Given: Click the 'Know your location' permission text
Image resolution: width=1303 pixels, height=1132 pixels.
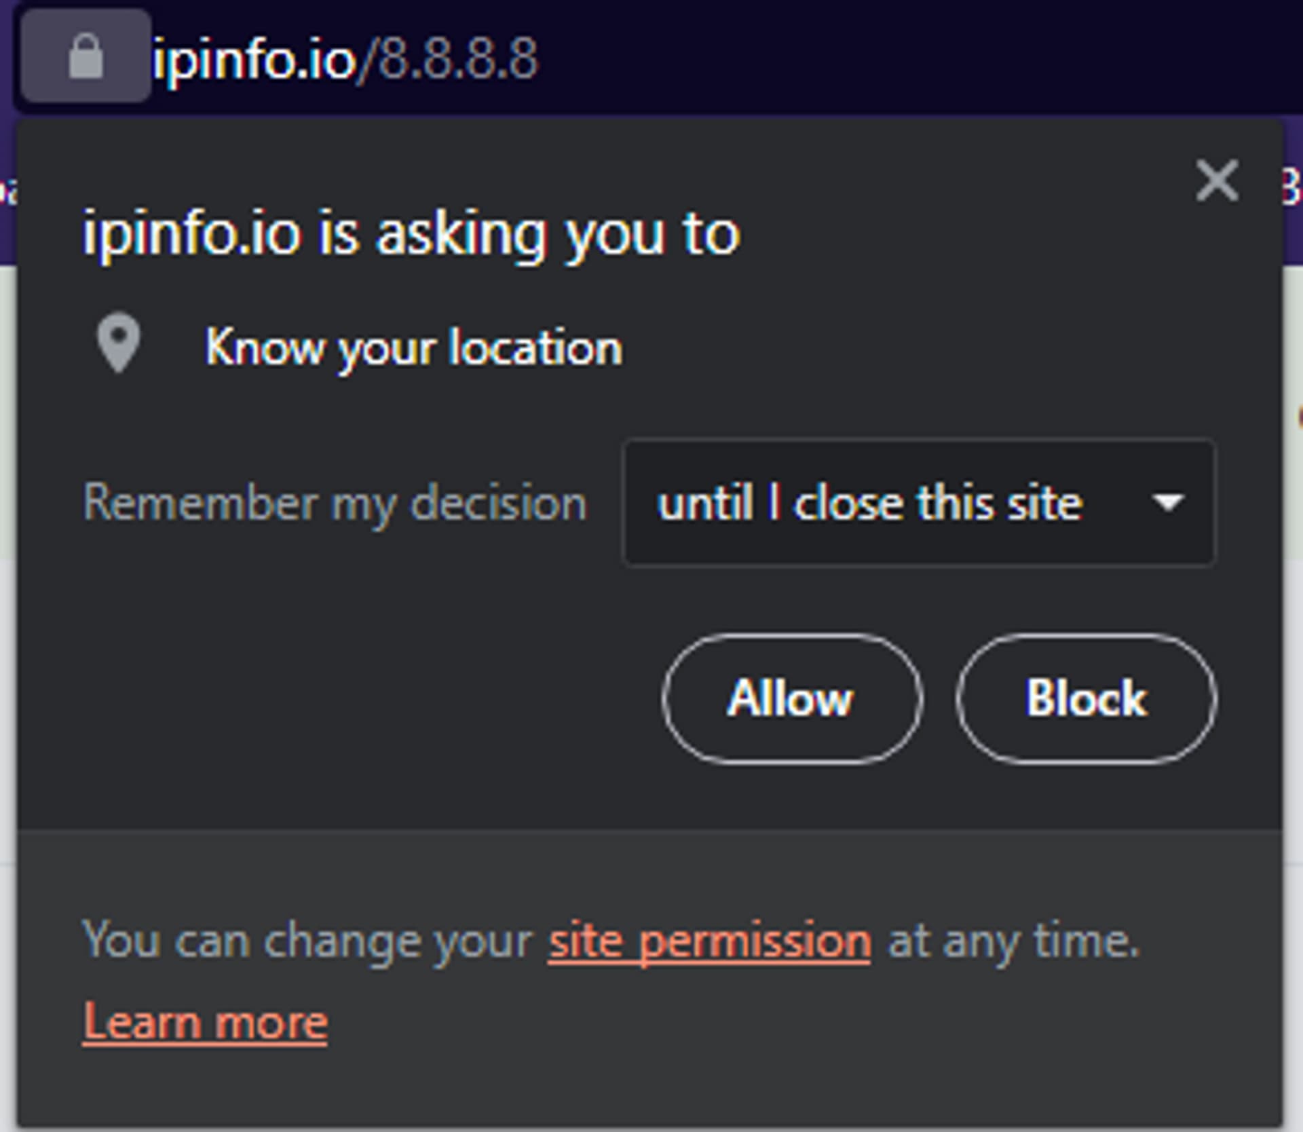Looking at the screenshot, I should pyautogui.click(x=413, y=348).
